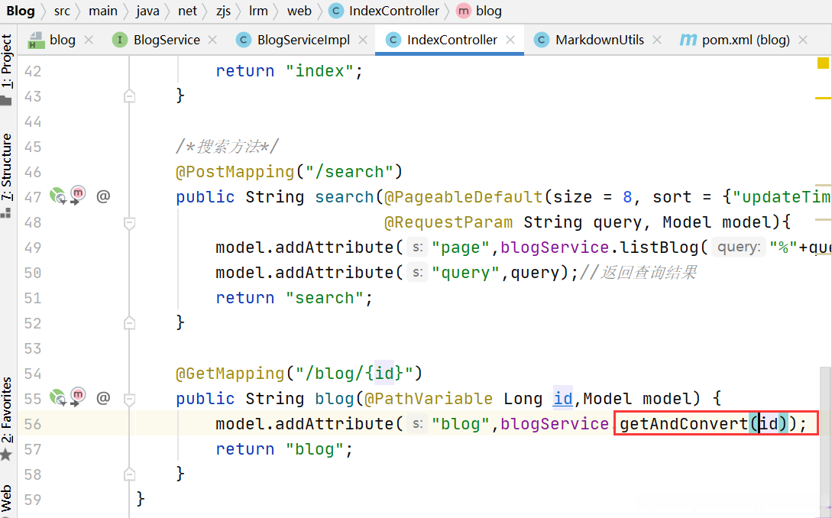Screen dimensions: 832x518
Task: Click java in the breadcrumb path
Action: tap(147, 11)
